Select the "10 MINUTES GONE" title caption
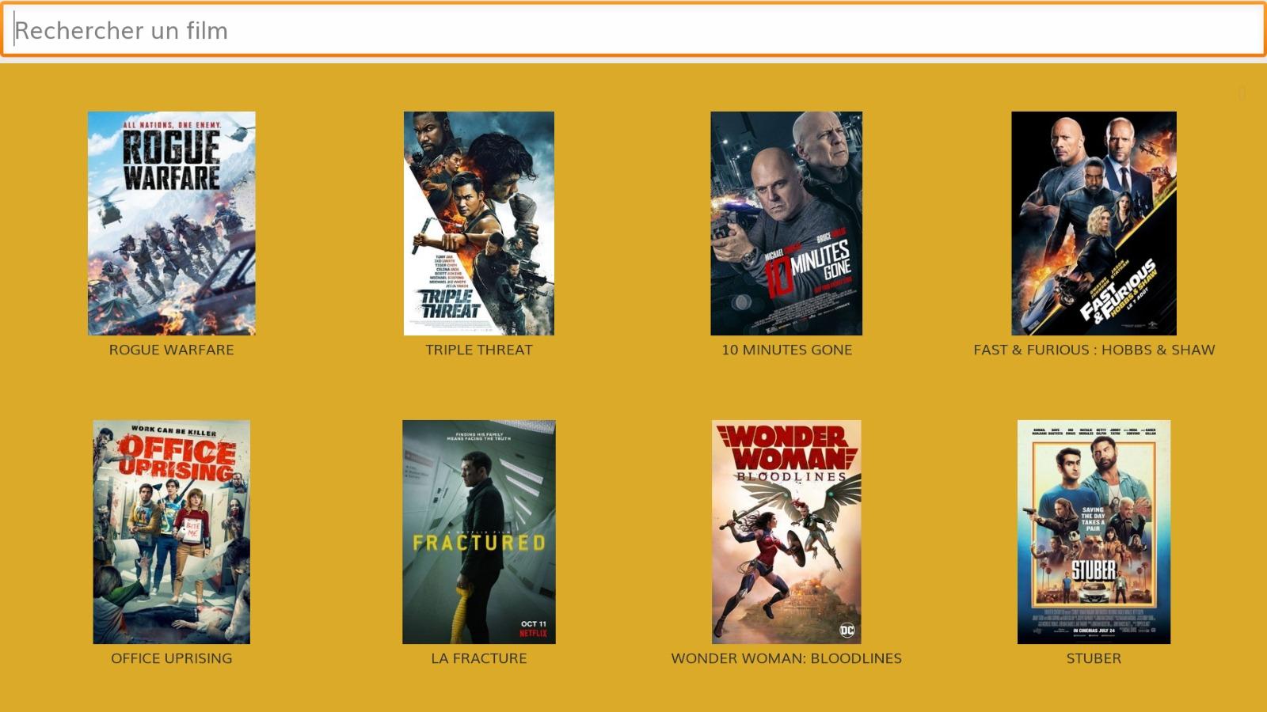The height and width of the screenshot is (712, 1267). 786,350
